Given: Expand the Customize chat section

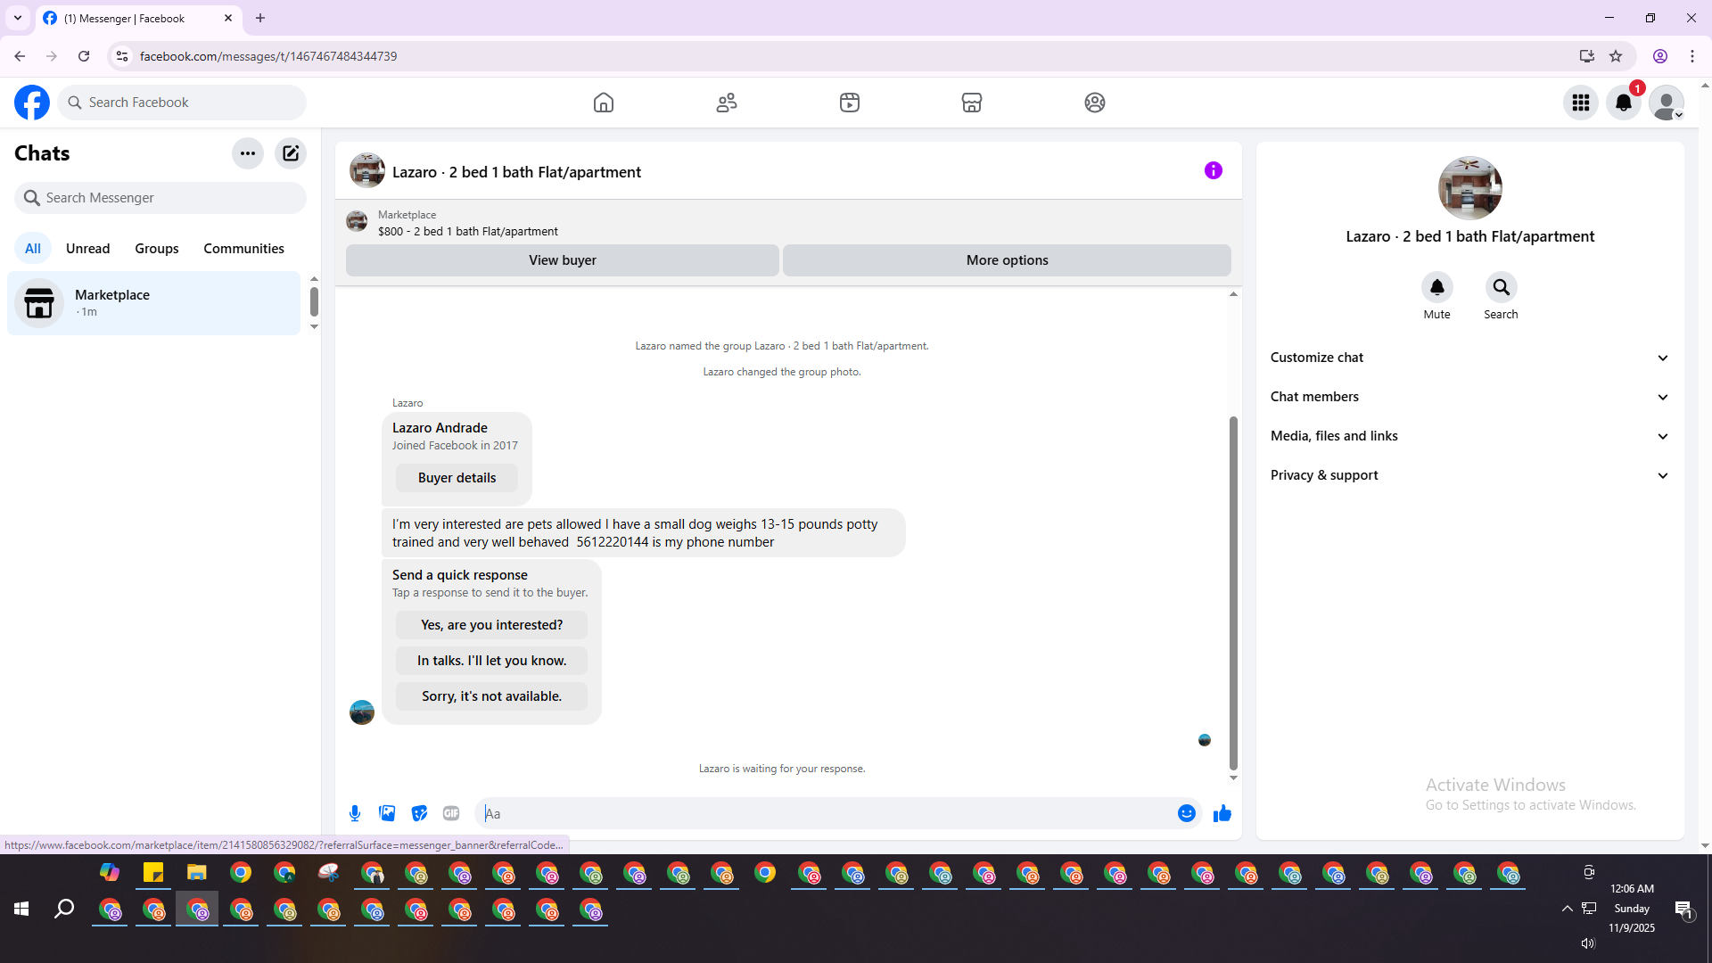Looking at the screenshot, I should [1469, 358].
